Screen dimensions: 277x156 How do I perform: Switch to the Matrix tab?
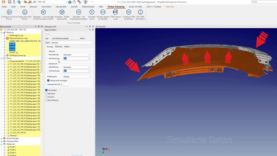pyautogui.click(x=67, y=47)
